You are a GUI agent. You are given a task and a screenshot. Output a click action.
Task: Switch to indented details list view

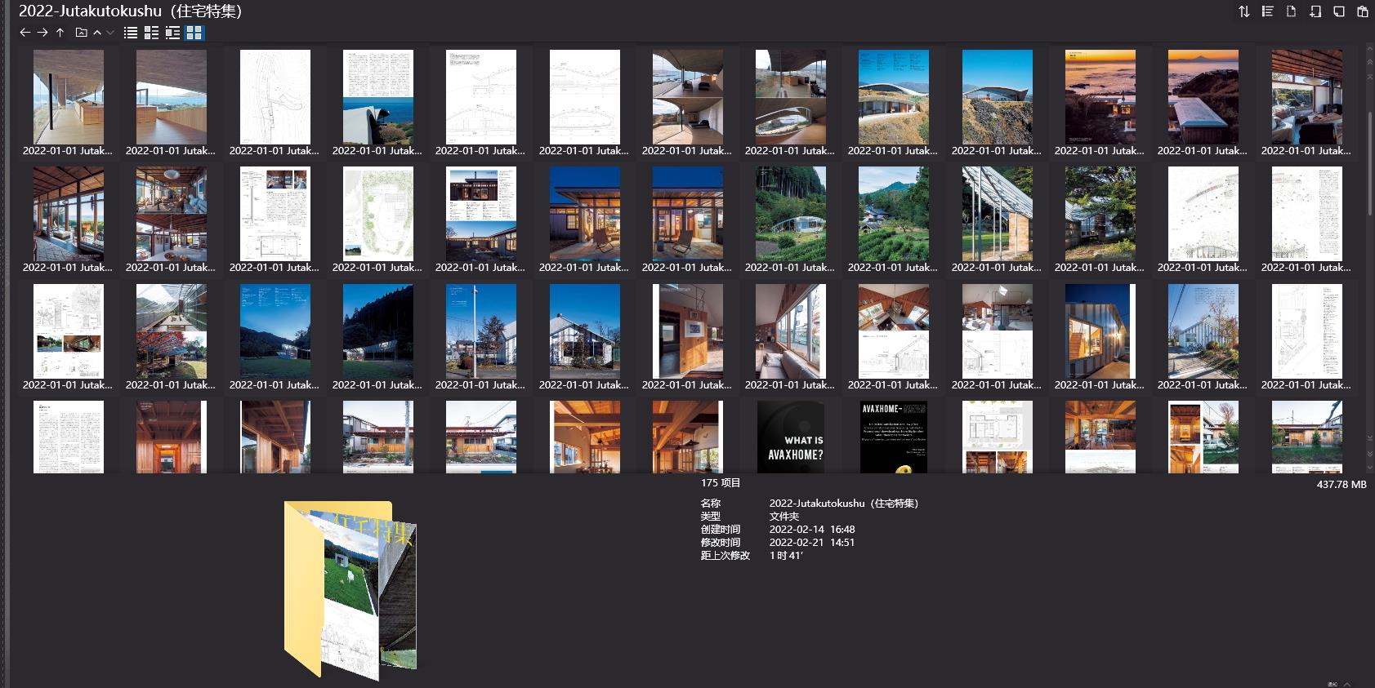pos(172,33)
